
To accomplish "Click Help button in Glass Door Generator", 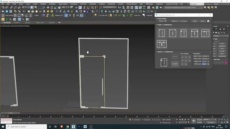I will (x=195, y=21).
